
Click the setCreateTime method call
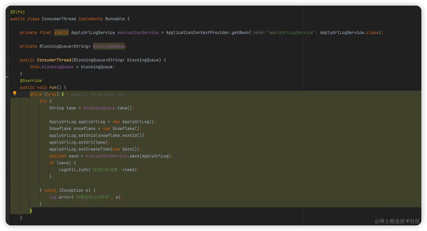[94, 149]
